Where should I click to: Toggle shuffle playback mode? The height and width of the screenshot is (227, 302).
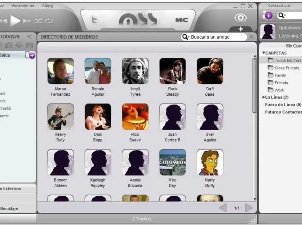point(39,21)
